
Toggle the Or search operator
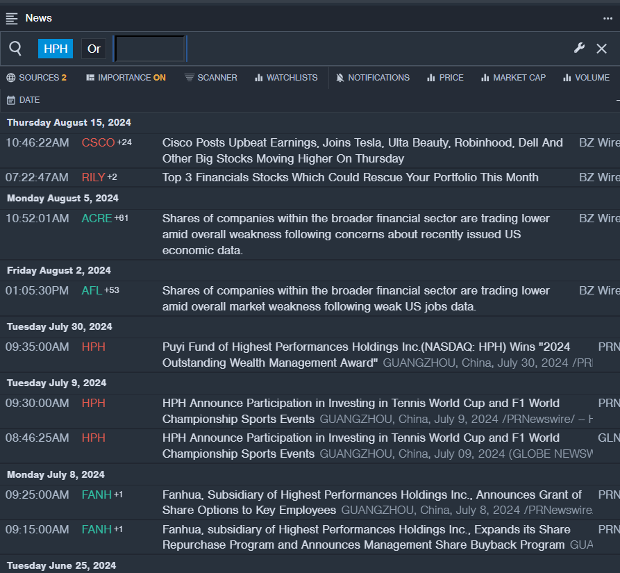click(x=94, y=49)
